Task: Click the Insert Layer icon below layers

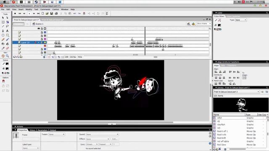Action: coord(15,57)
